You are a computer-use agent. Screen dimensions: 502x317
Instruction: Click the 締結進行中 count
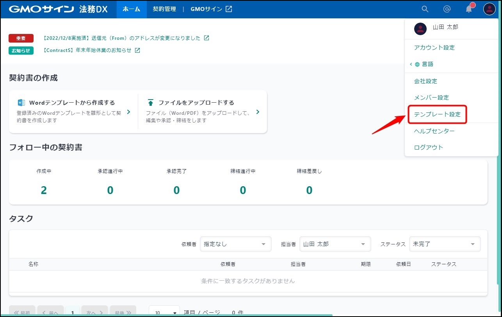(x=243, y=190)
